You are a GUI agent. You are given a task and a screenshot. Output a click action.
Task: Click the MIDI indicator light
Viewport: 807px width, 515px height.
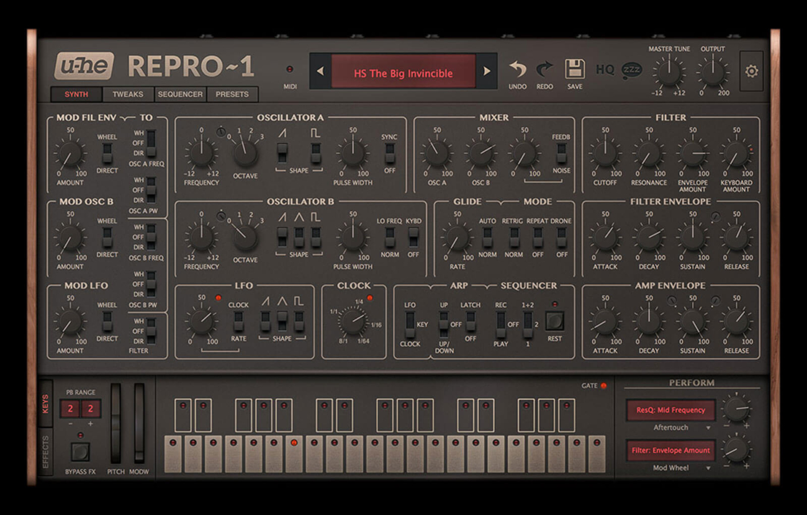[289, 69]
